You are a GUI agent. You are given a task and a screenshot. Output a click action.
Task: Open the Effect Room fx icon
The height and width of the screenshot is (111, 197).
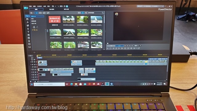(27, 22)
